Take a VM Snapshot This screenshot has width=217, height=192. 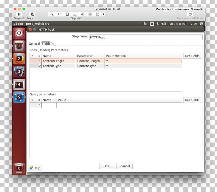(32, 14)
